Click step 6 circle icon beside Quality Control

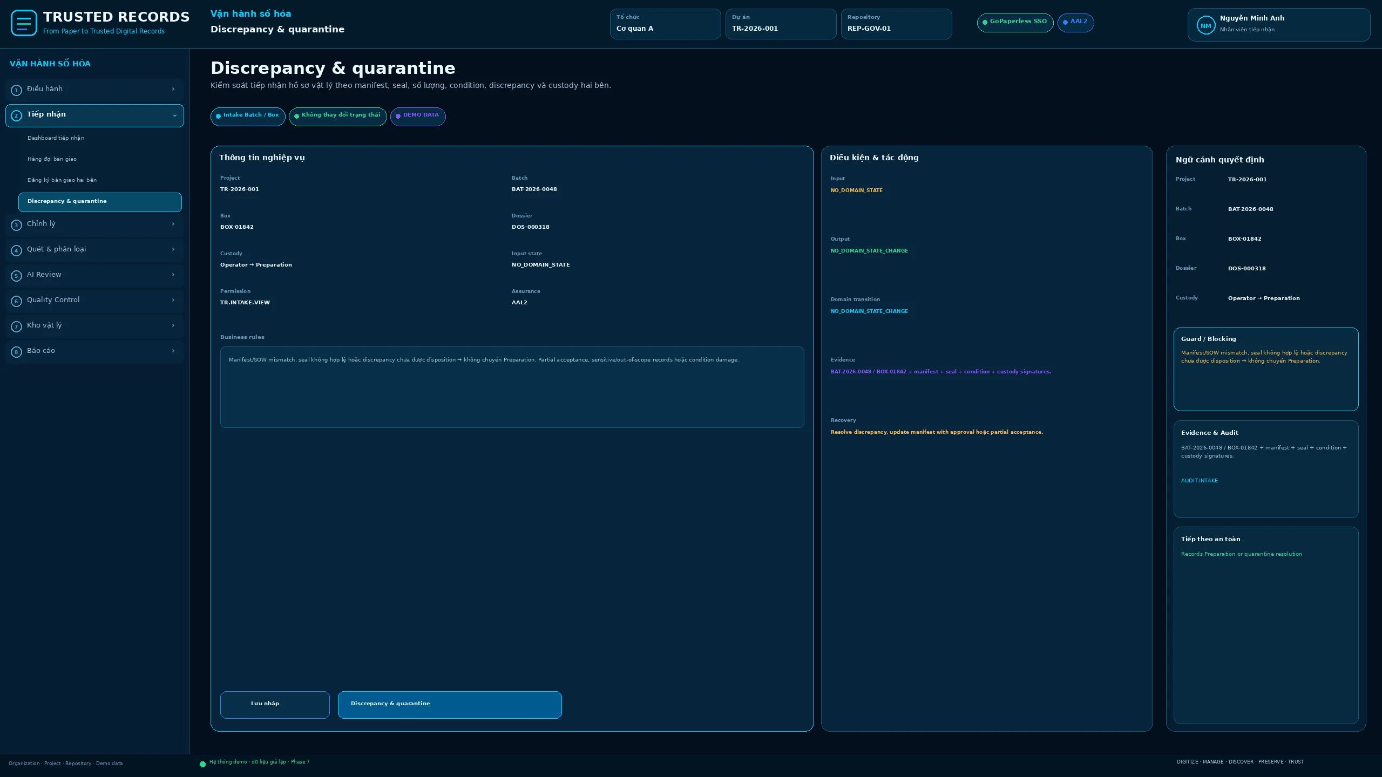[16, 301]
